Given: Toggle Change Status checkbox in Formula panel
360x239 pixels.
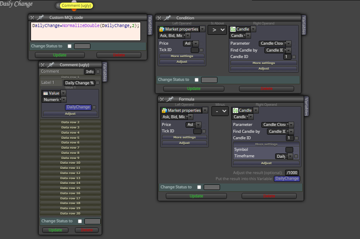Looking at the screenshot, I should point(199,187).
